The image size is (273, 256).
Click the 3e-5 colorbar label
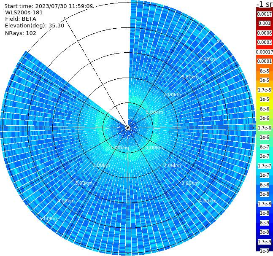coord(265,80)
